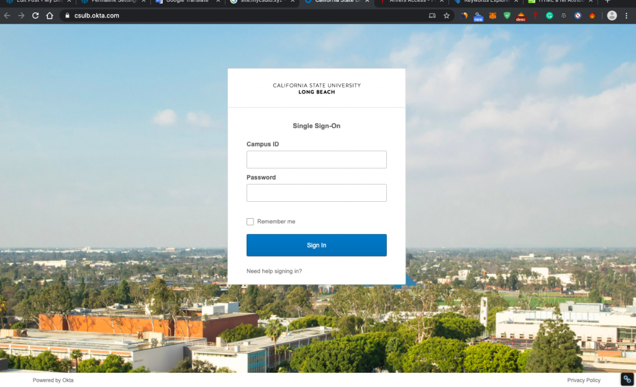Switch to the HTML a rel Attribute tab

(x=560, y=1)
